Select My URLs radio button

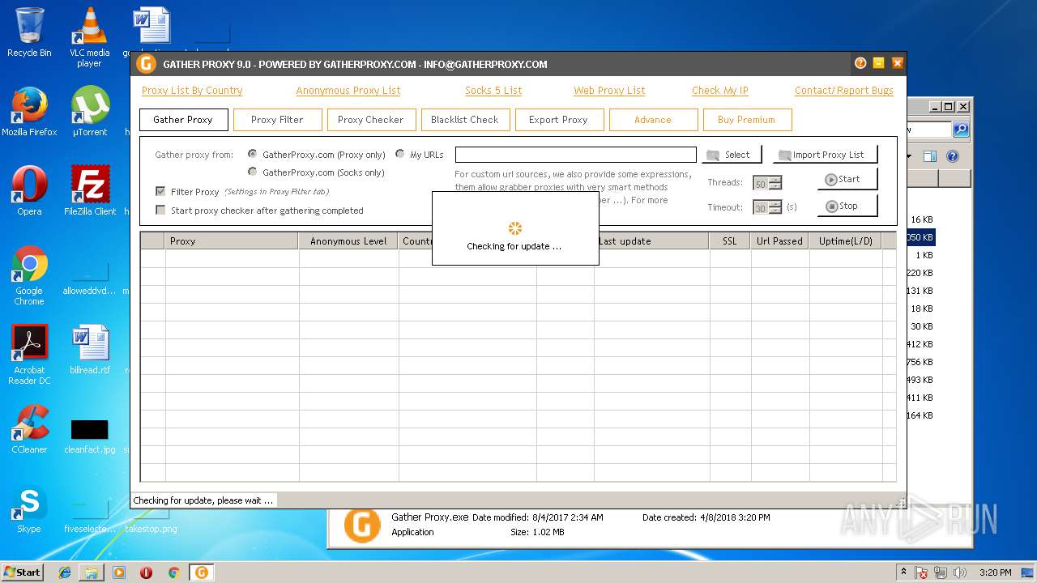click(x=400, y=154)
